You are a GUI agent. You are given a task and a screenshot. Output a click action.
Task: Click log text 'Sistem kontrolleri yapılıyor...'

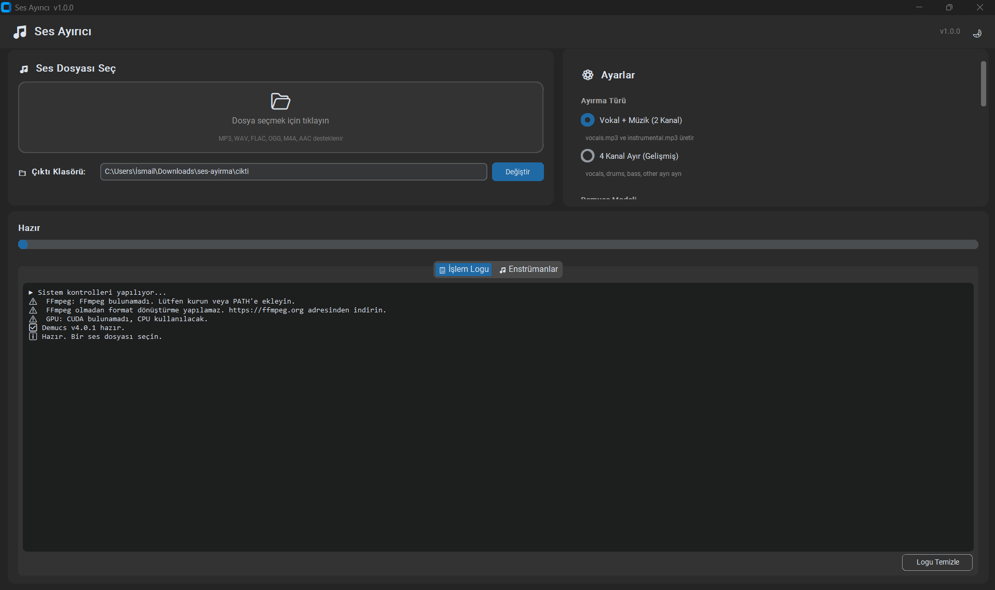coord(102,293)
